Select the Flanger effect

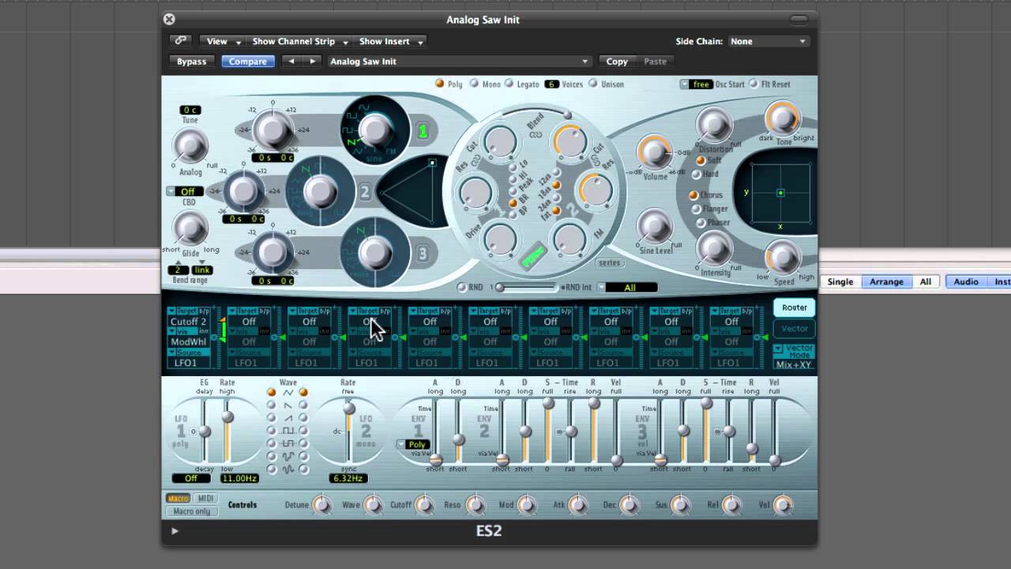696,209
